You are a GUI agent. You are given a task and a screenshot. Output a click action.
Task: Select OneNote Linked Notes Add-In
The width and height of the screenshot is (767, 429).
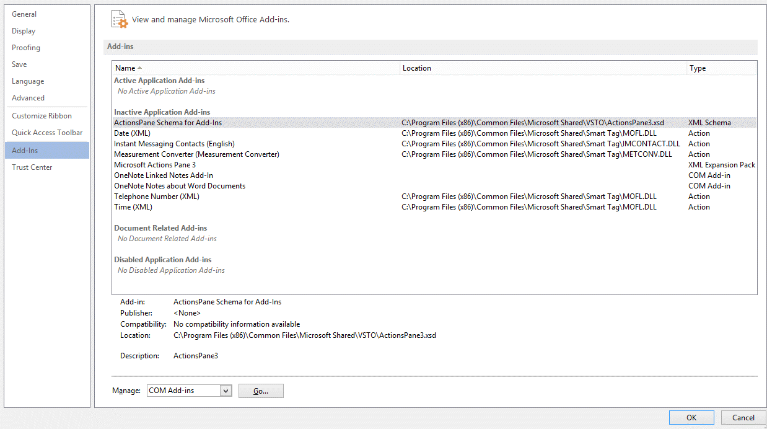434,175
